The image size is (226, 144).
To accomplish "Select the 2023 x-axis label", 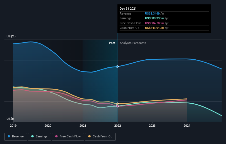I will click(152, 126).
